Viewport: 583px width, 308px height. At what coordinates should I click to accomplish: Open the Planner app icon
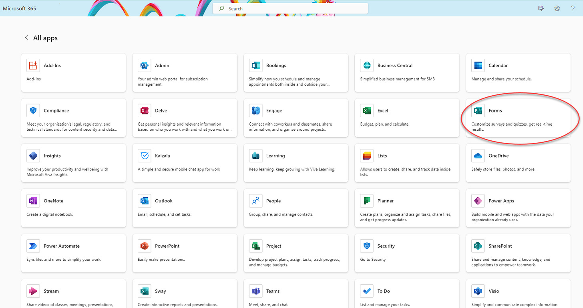(x=366, y=201)
